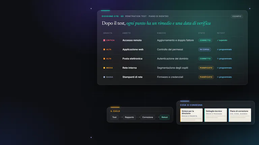Click programmato label in Stampanti di rete row
Screen dimensions: 259x145
coord(225,77)
